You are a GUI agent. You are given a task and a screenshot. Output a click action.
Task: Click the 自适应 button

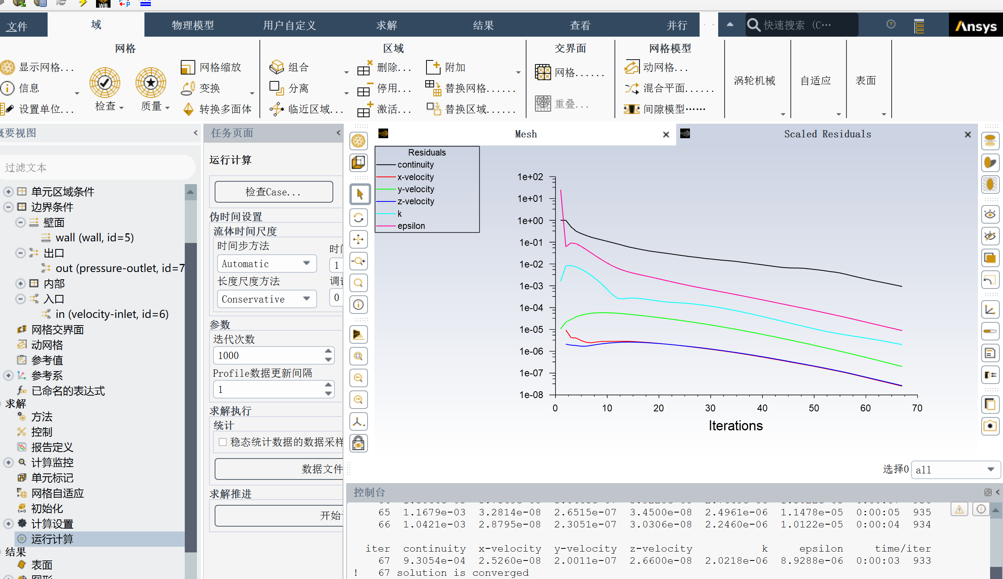coord(815,81)
